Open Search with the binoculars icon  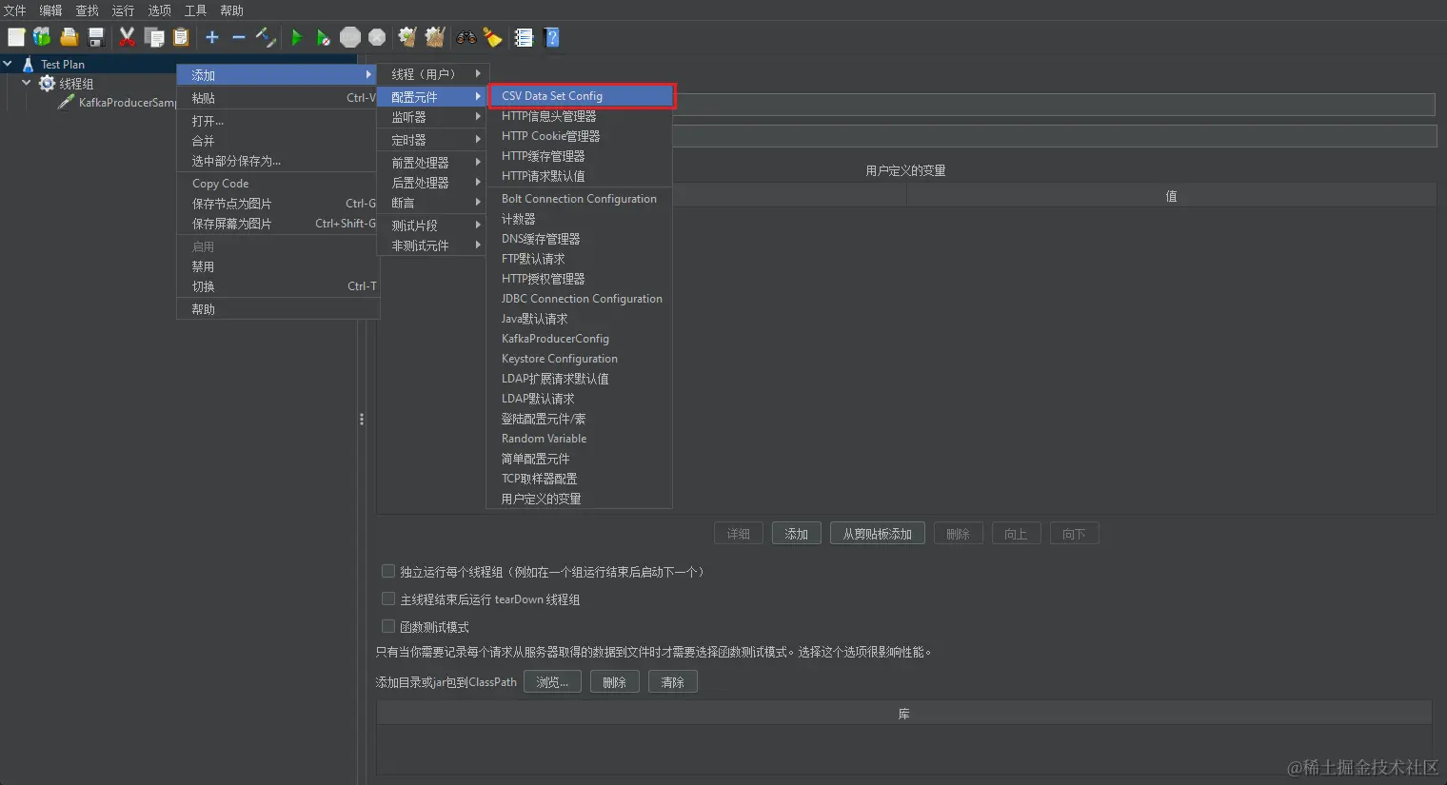pyautogui.click(x=466, y=37)
